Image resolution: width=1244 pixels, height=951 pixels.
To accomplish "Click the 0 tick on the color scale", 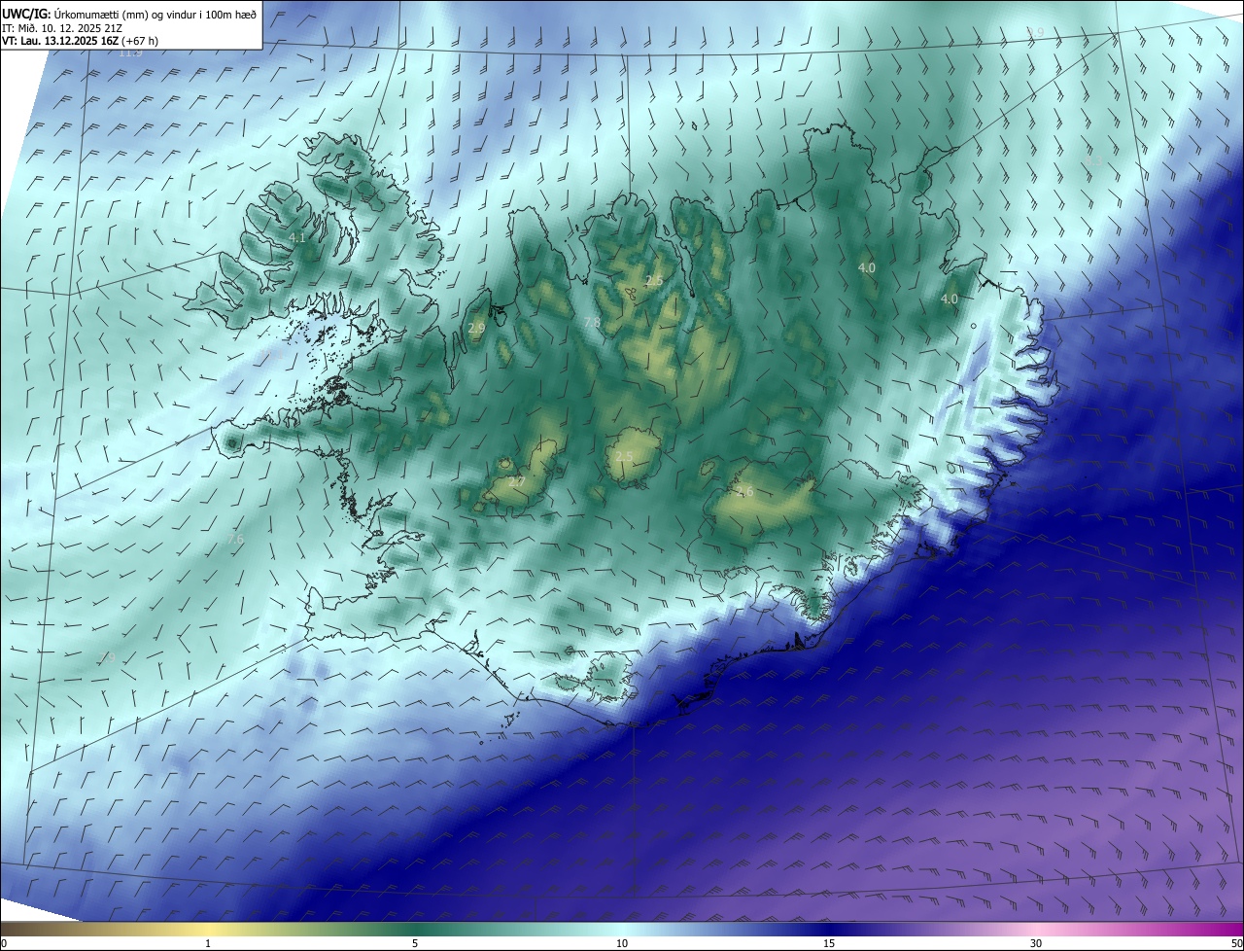I will point(4,943).
